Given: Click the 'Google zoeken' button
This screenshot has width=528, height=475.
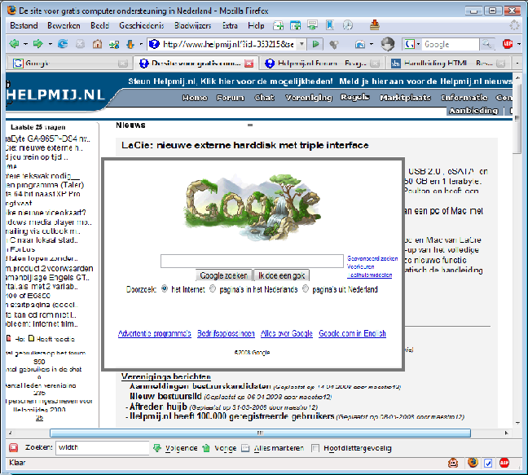Looking at the screenshot, I should [x=223, y=275].
